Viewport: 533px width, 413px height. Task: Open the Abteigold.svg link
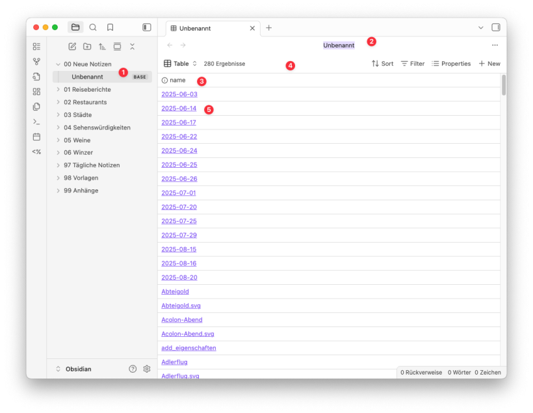click(x=181, y=306)
